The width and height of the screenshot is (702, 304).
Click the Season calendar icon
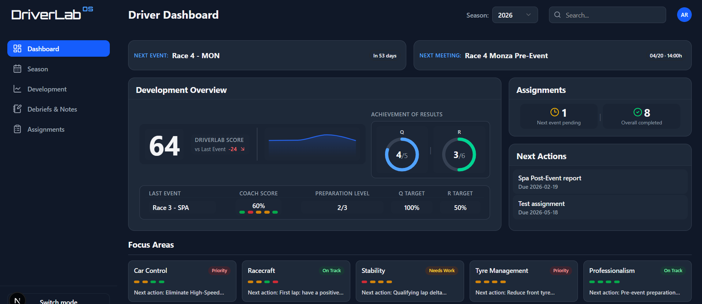pos(17,69)
